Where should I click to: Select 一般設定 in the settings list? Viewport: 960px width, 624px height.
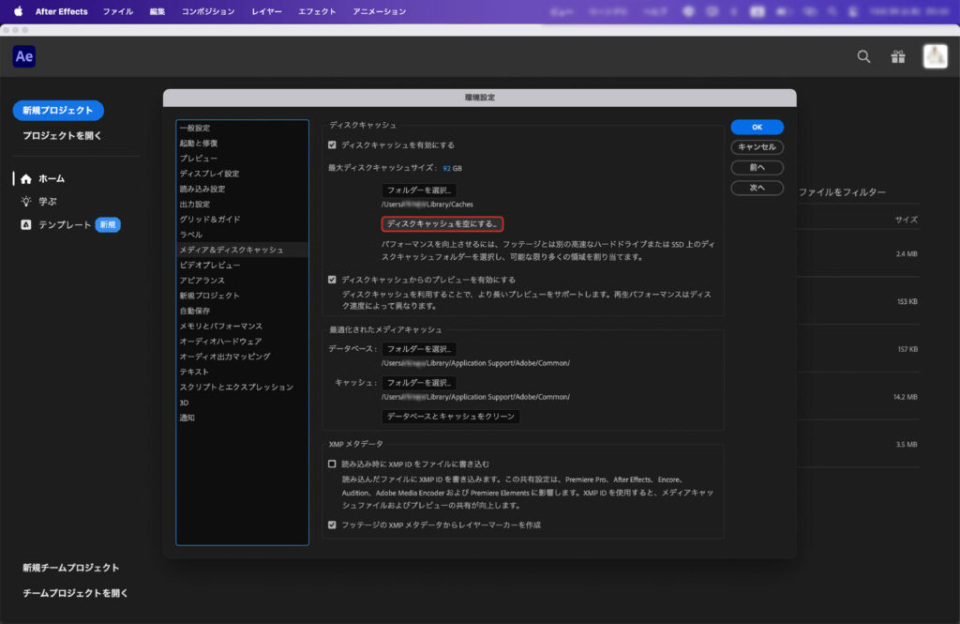coord(195,129)
